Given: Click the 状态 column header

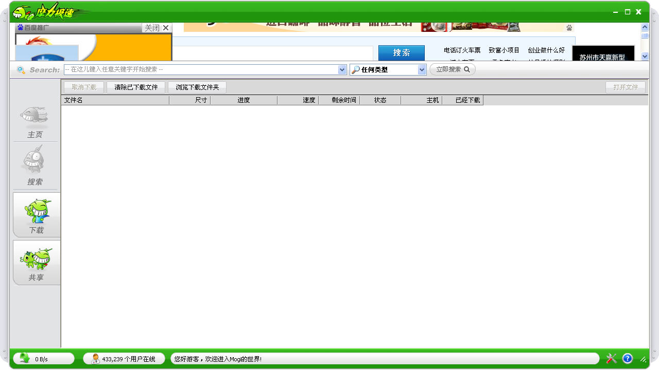Looking at the screenshot, I should (x=380, y=100).
